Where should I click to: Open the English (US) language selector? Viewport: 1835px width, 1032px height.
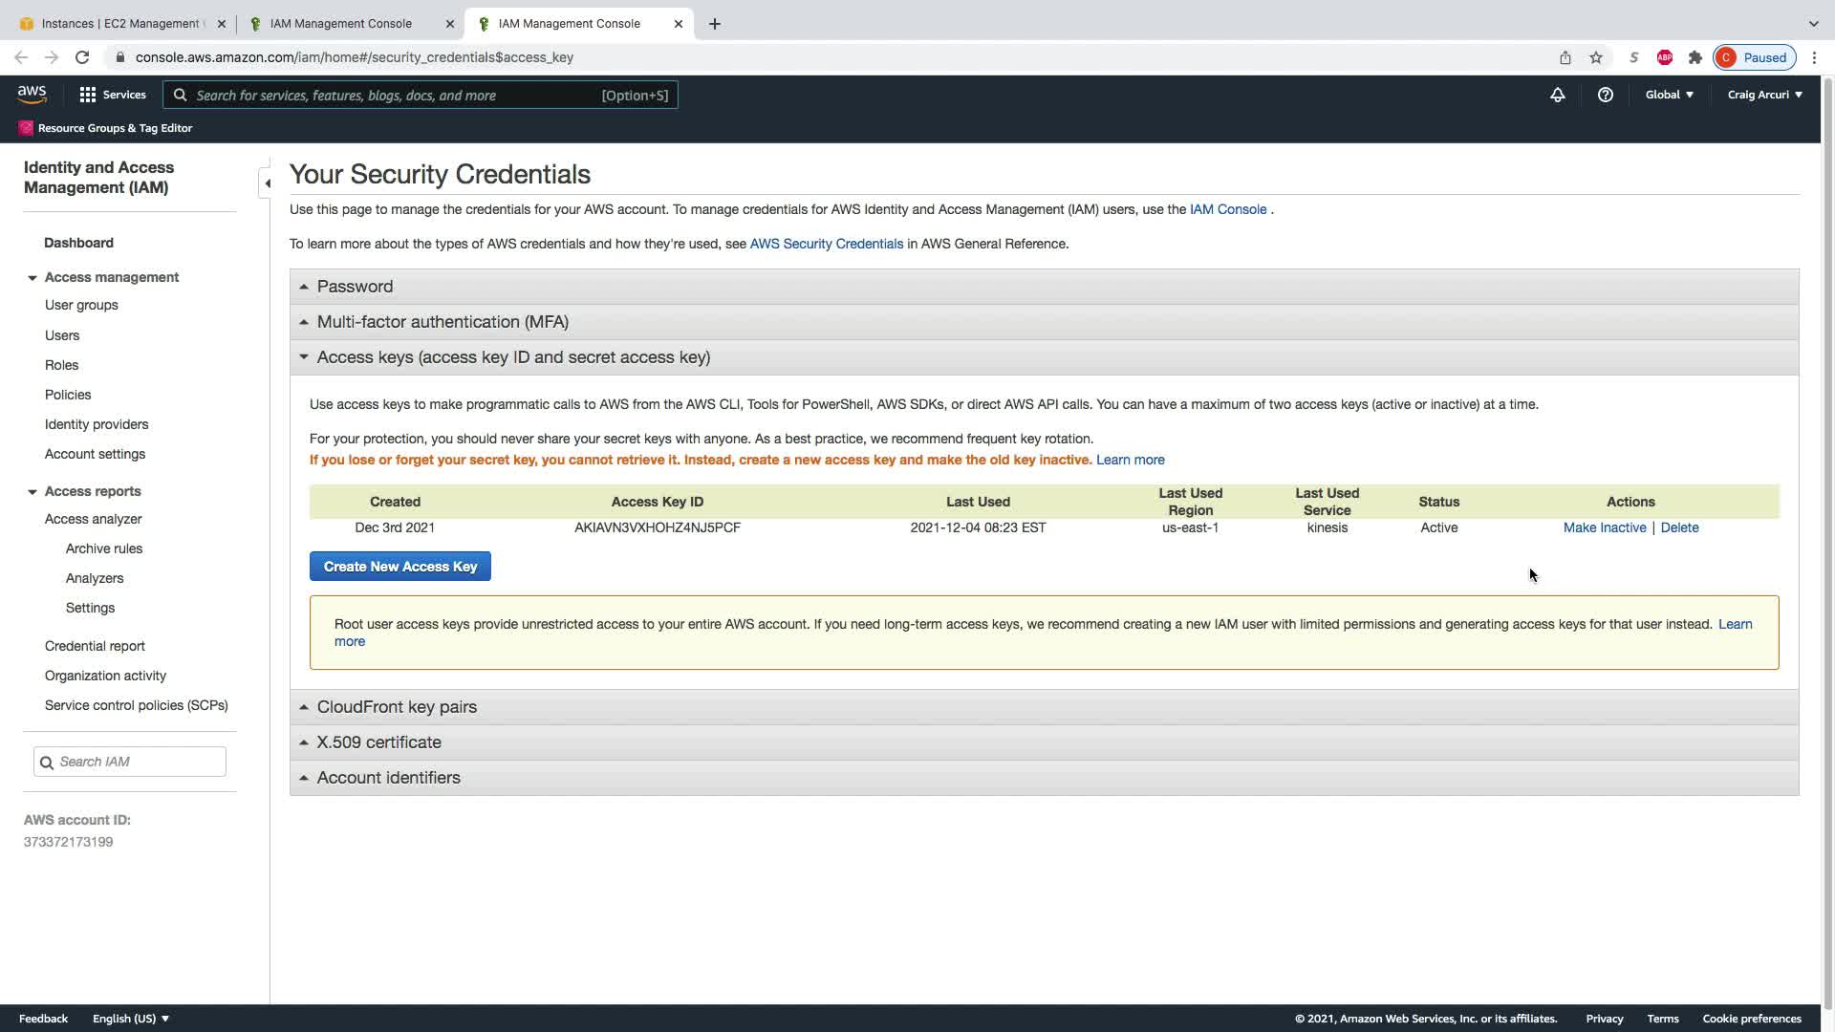(x=130, y=1019)
